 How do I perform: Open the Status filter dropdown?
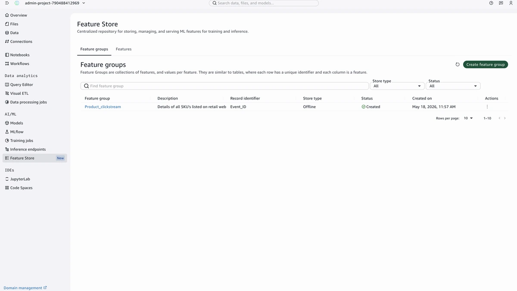tap(453, 86)
